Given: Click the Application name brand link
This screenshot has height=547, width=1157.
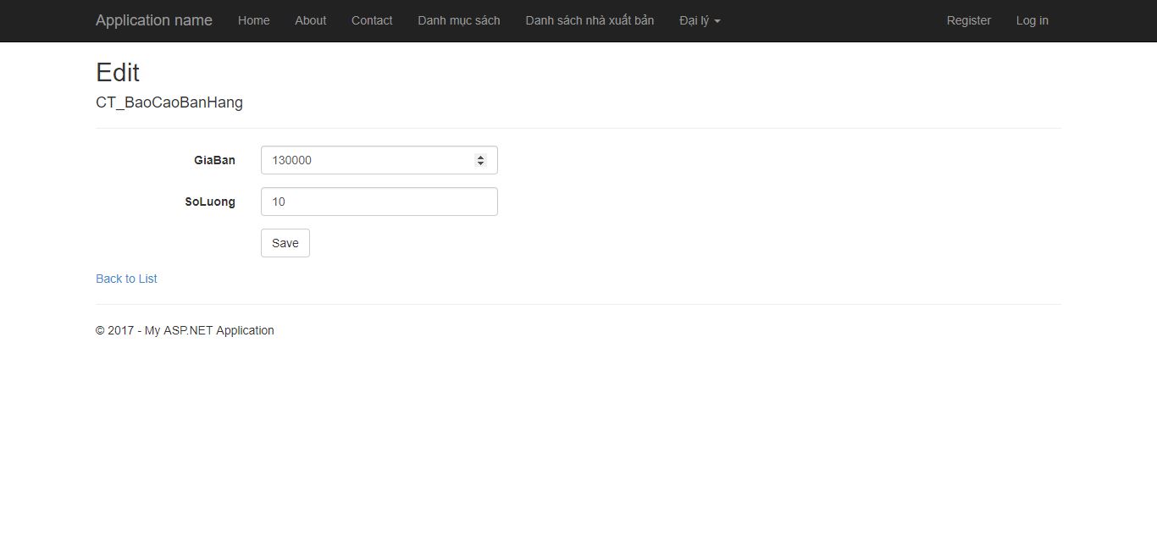Looking at the screenshot, I should pos(153,20).
